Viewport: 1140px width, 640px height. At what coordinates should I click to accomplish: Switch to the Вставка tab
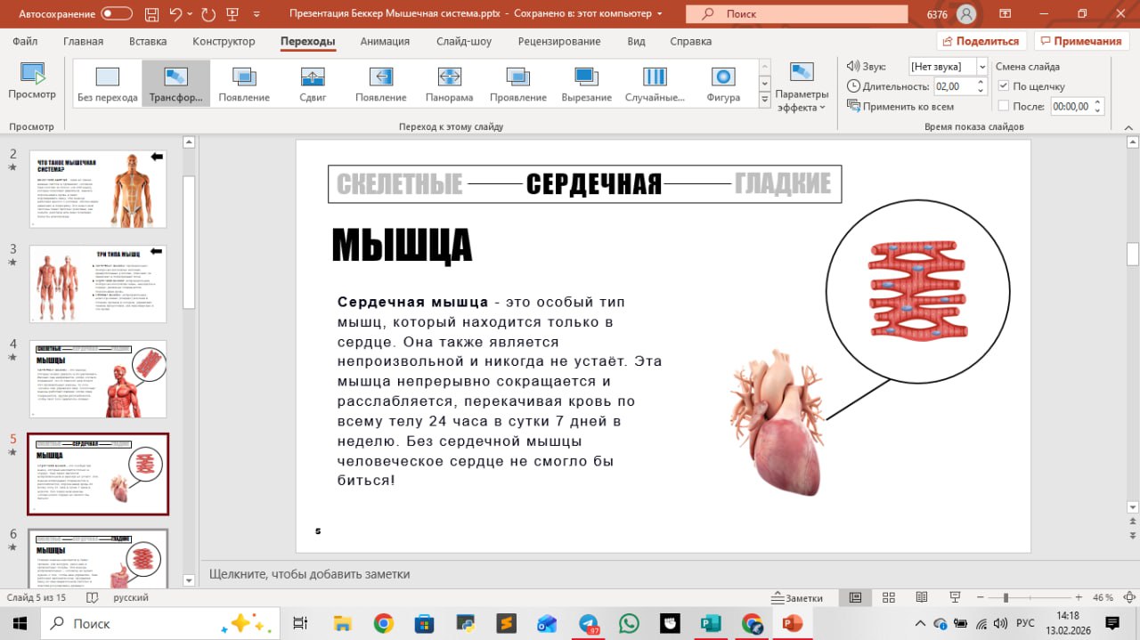[148, 41]
